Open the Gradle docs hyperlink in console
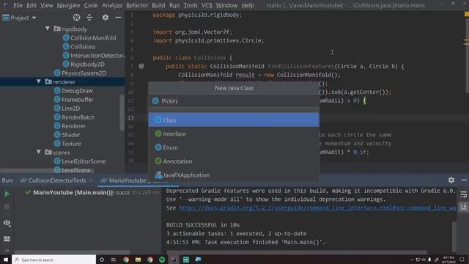Screen dimensions: 469x264 pyautogui.click(x=317, y=208)
